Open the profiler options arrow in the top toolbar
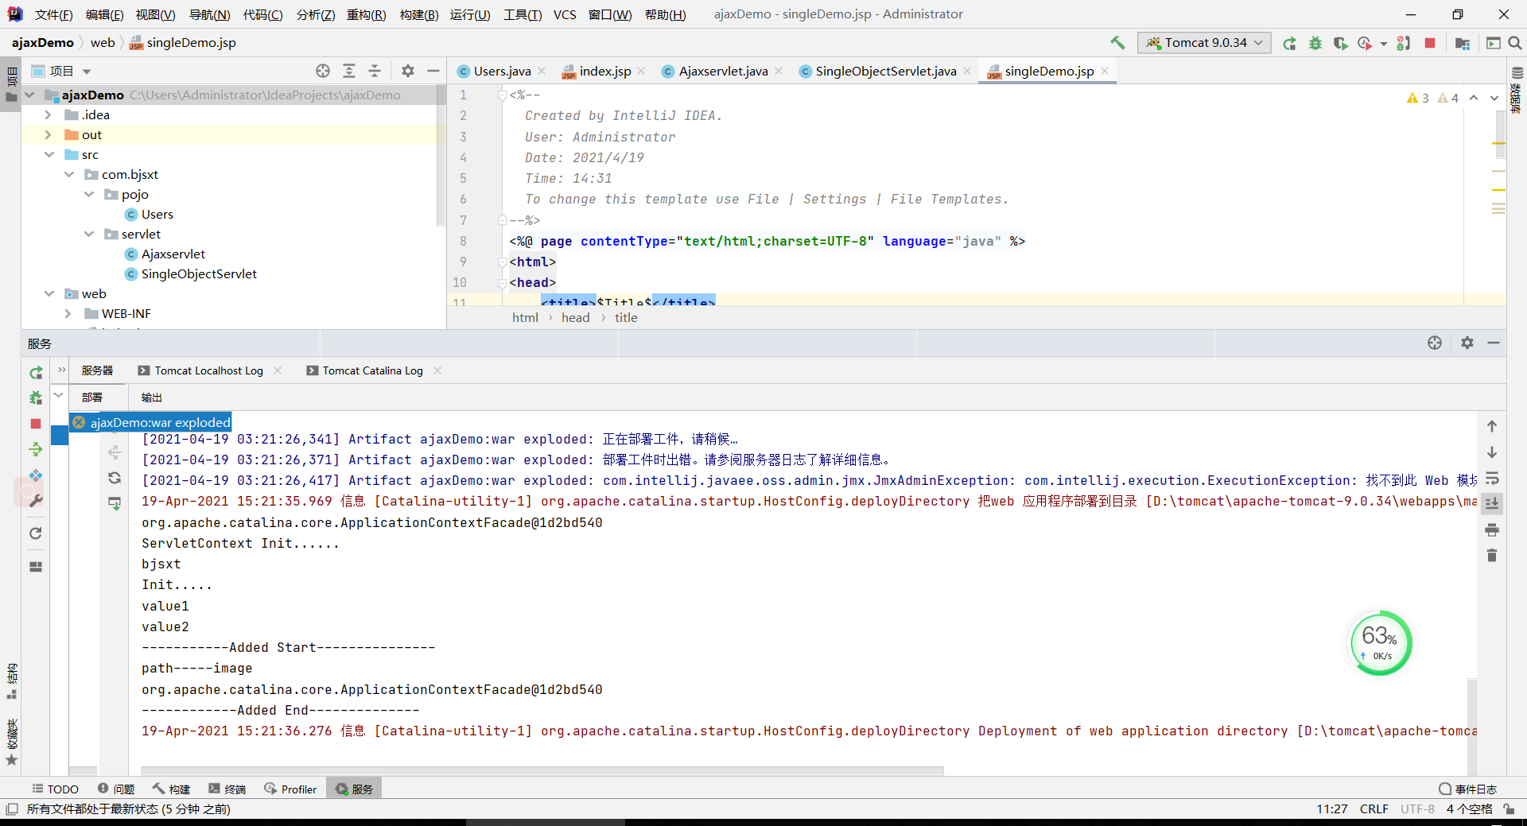 coord(1384,44)
